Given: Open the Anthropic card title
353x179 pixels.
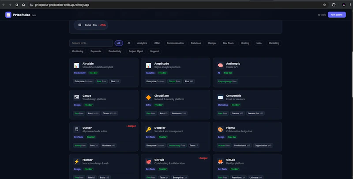Looking at the screenshot, I should (x=233, y=64).
